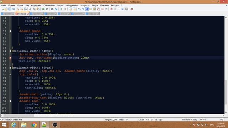The height and width of the screenshot is (128, 228).
Task: Toggle word wrap in the toolbar
Action: 79,9
